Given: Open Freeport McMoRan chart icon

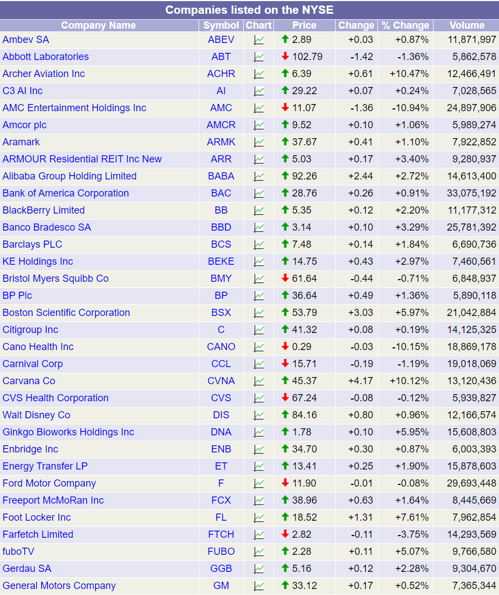Looking at the screenshot, I should [259, 501].
